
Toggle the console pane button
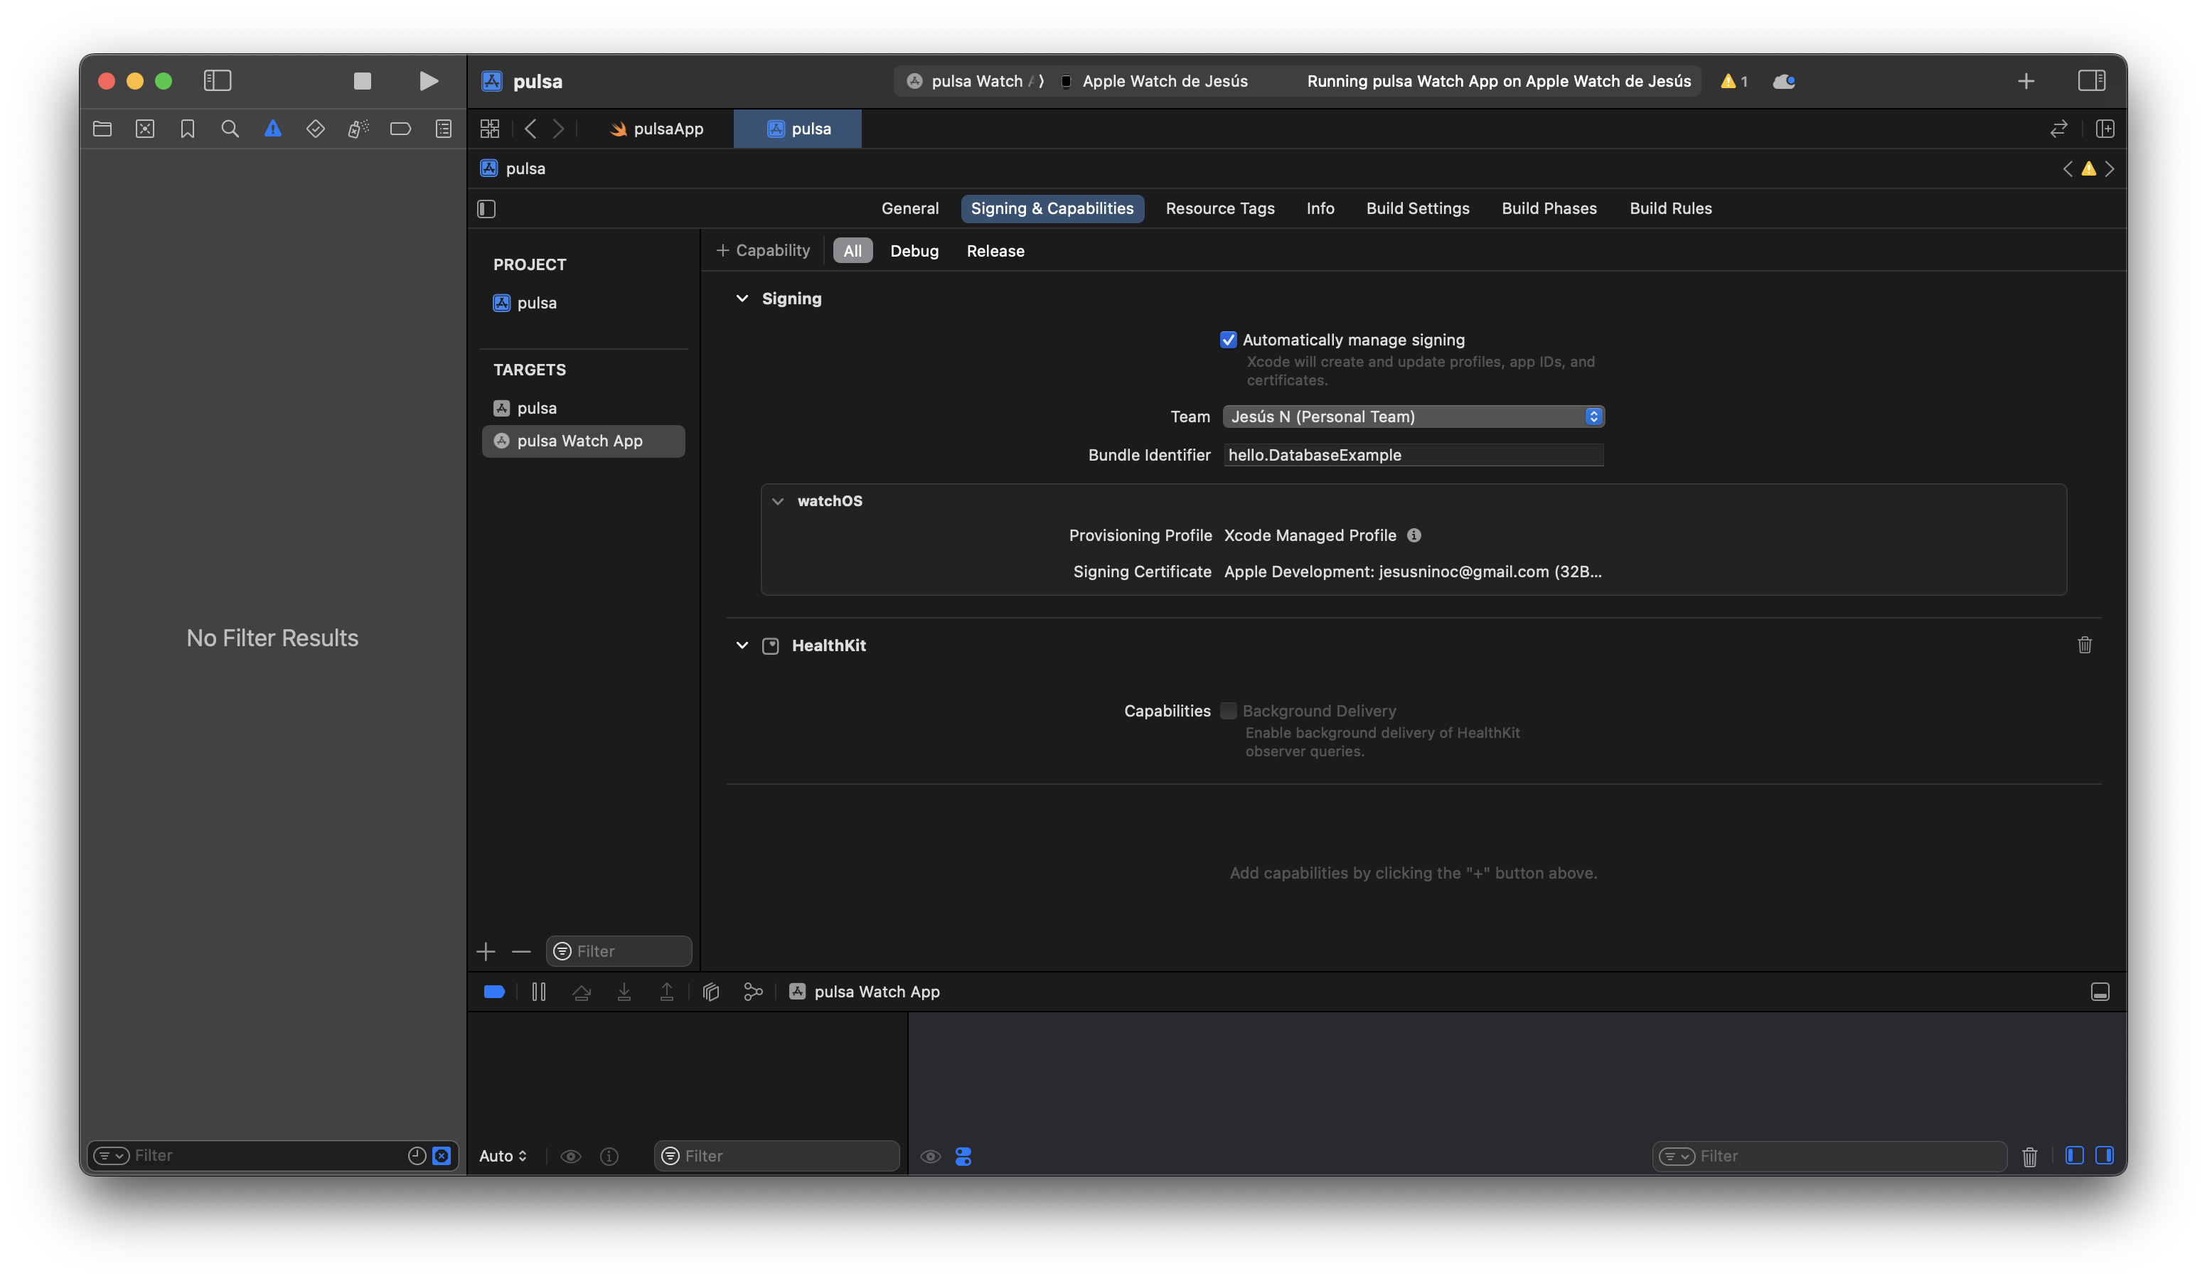[x=2105, y=1156]
